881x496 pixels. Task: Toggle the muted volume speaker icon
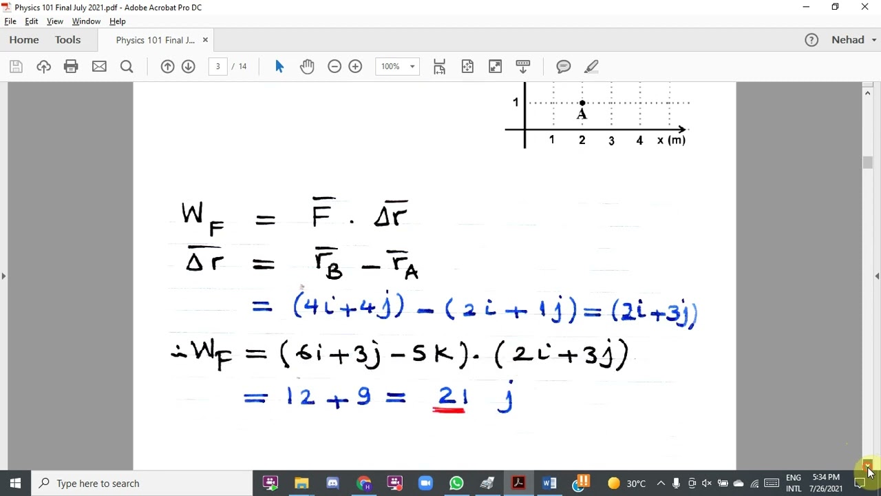coord(707,483)
